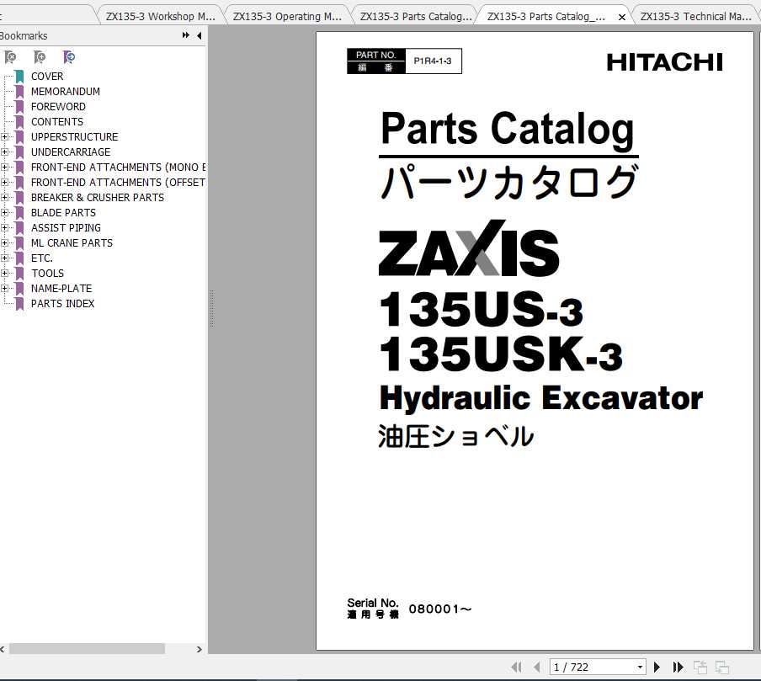Switch to the ZX135-3 Workshop Manual tab
The height and width of the screenshot is (681, 761).
[158, 14]
